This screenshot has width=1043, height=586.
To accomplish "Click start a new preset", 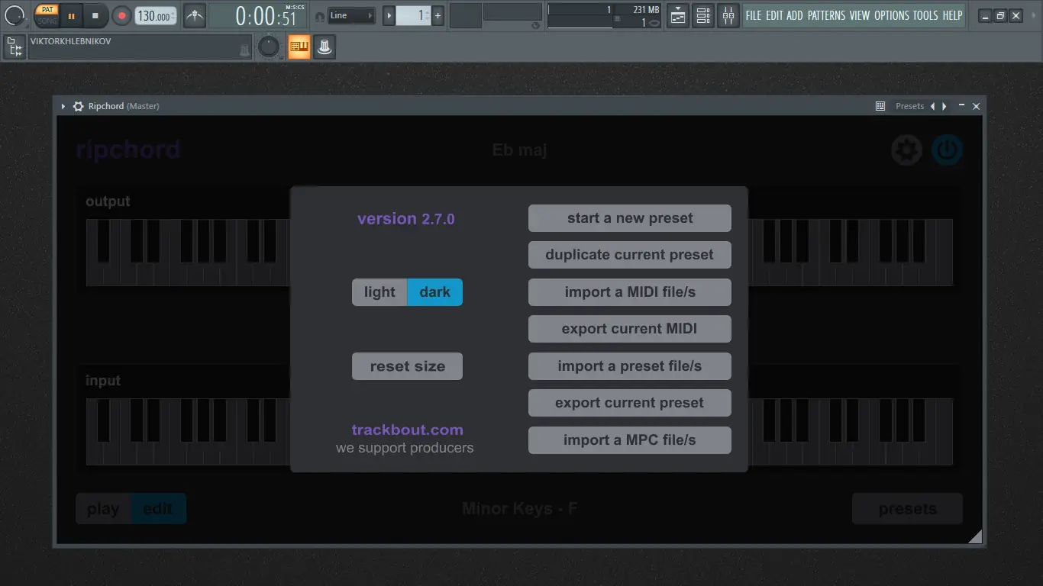I will pos(630,218).
